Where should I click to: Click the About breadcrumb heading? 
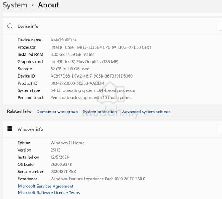(49, 5)
